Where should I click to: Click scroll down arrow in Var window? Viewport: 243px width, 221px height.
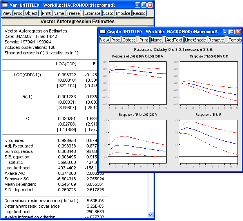[151, 215]
